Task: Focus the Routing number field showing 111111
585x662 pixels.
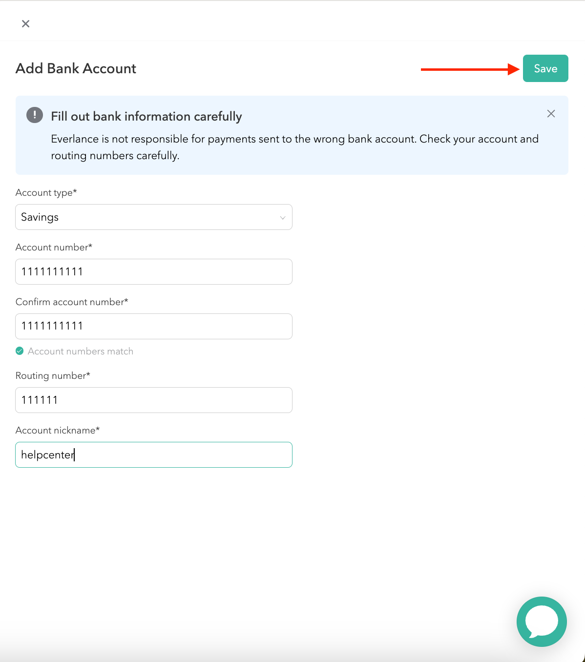Action: coord(154,400)
